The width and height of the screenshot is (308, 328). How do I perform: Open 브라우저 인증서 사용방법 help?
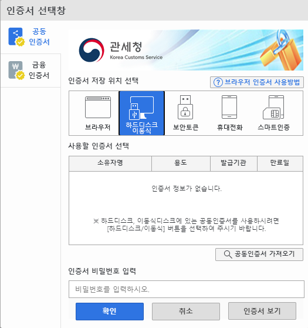click(257, 82)
